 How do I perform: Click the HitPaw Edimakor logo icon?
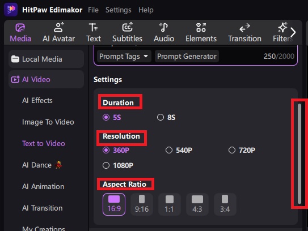pyautogui.click(x=11, y=10)
